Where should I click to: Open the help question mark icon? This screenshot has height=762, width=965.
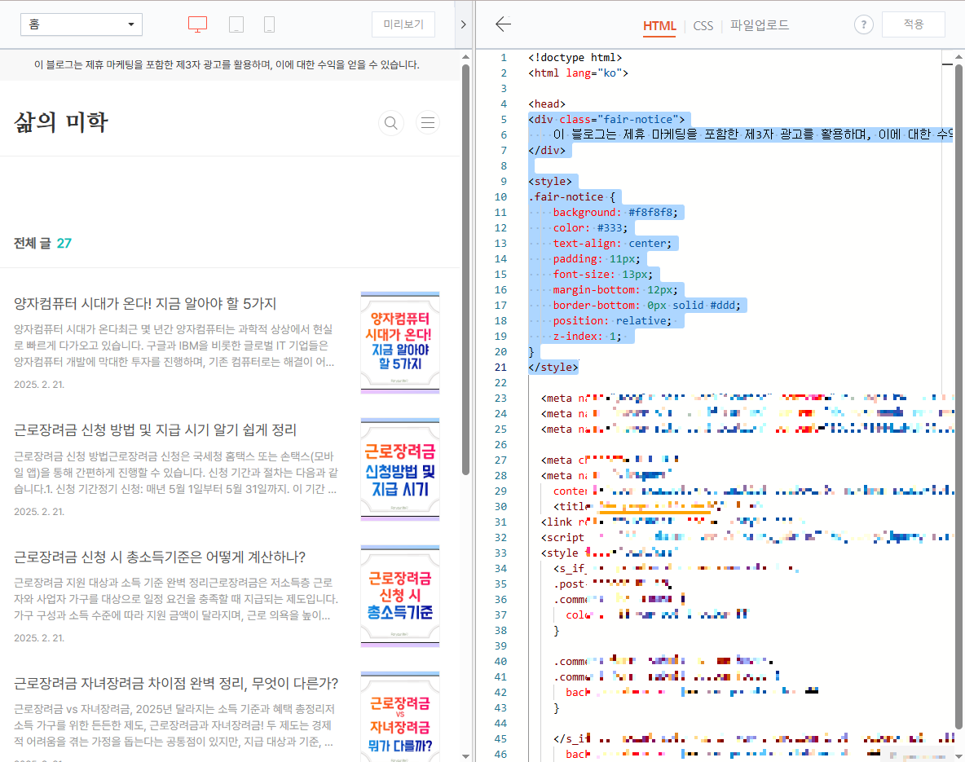click(863, 24)
